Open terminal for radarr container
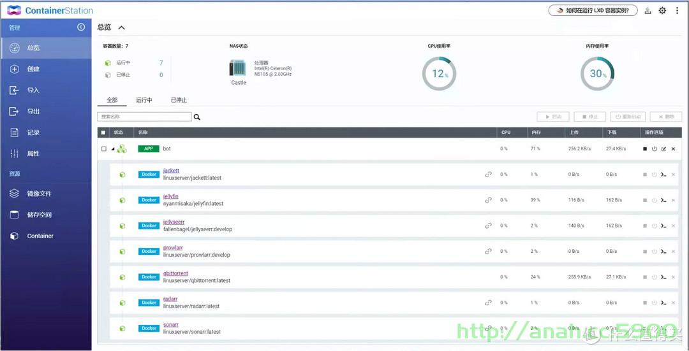Screen dimensions: 689x351 [x=663, y=303]
